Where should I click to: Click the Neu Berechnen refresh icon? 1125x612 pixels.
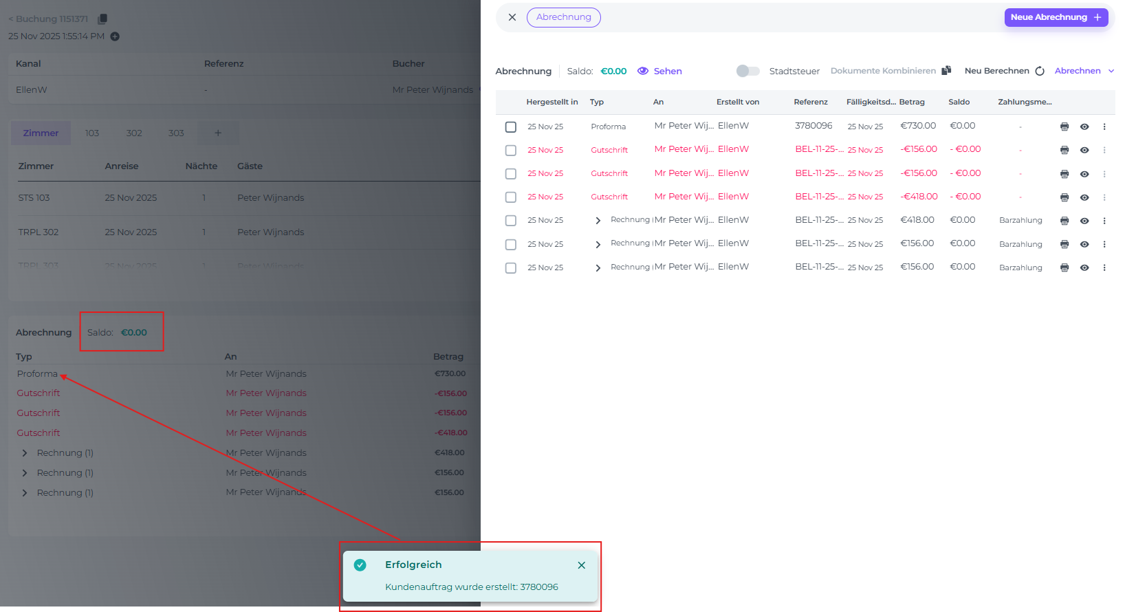pyautogui.click(x=1040, y=71)
